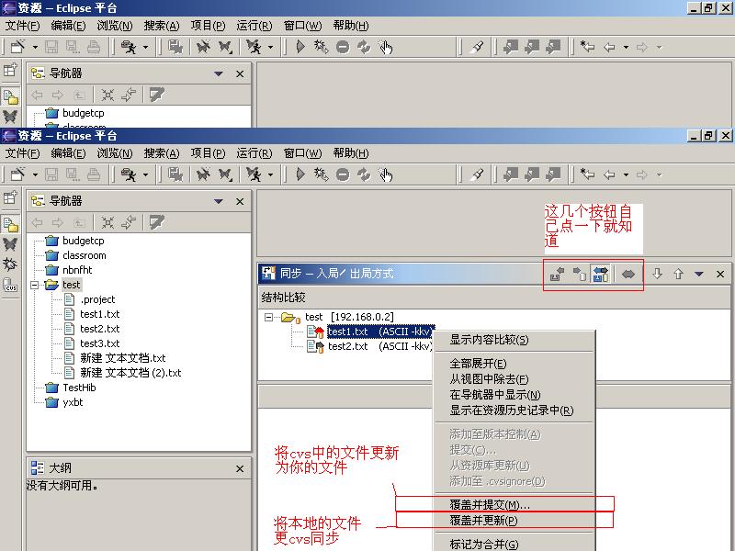Click the pin icon in the background Eclipse toolbar

[477, 47]
